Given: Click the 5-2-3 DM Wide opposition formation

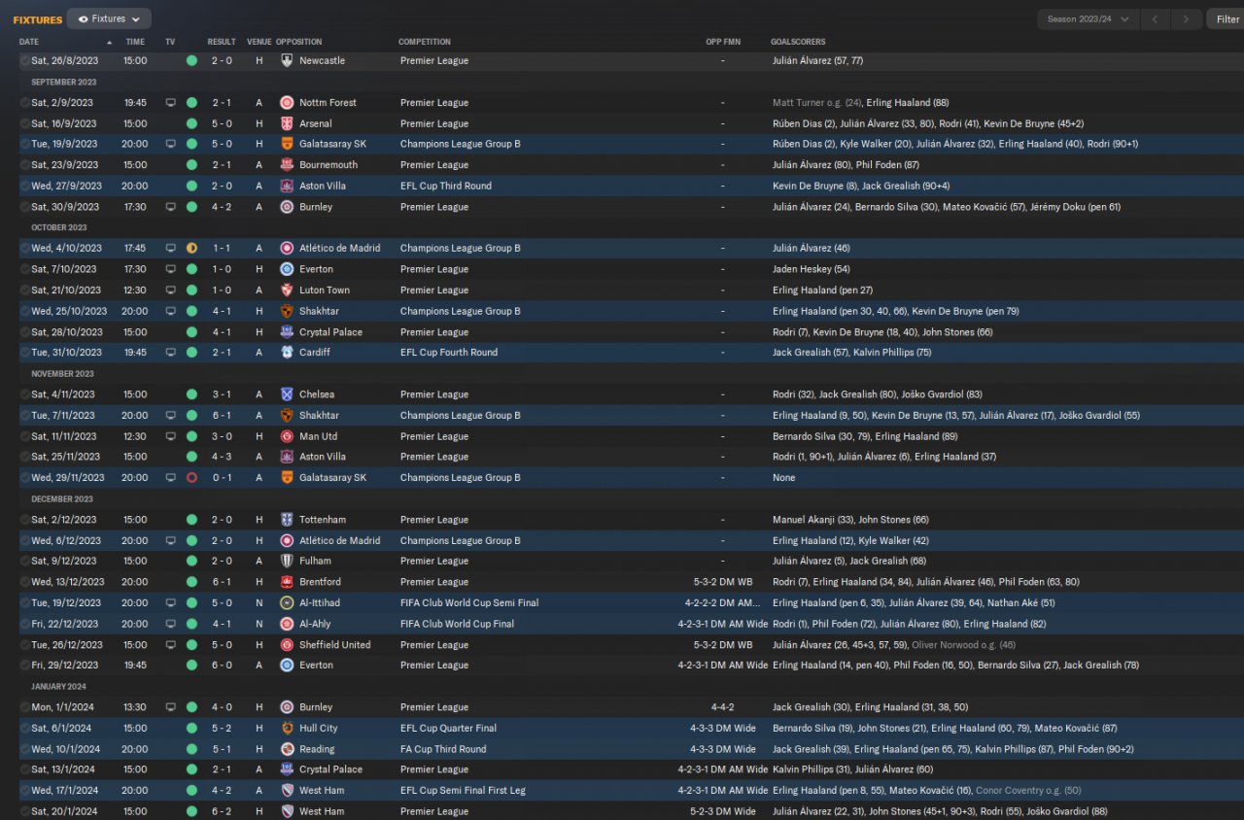Looking at the screenshot, I should click(x=722, y=811).
